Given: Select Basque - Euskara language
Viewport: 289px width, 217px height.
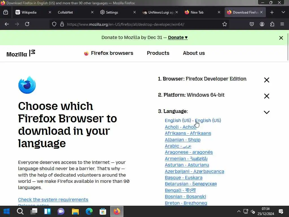Looking at the screenshot, I should coord(183,178).
